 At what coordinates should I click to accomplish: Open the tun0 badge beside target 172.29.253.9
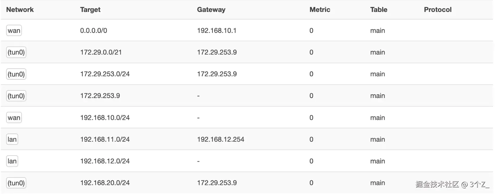pos(16,96)
